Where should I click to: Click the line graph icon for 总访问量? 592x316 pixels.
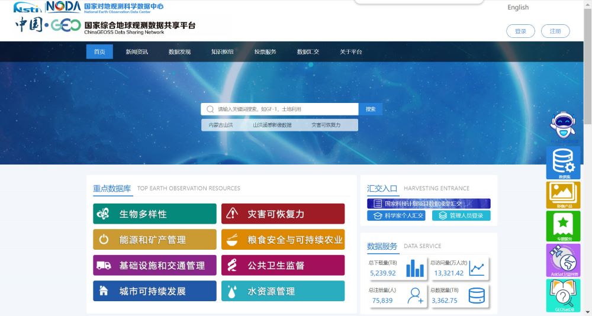477,269
